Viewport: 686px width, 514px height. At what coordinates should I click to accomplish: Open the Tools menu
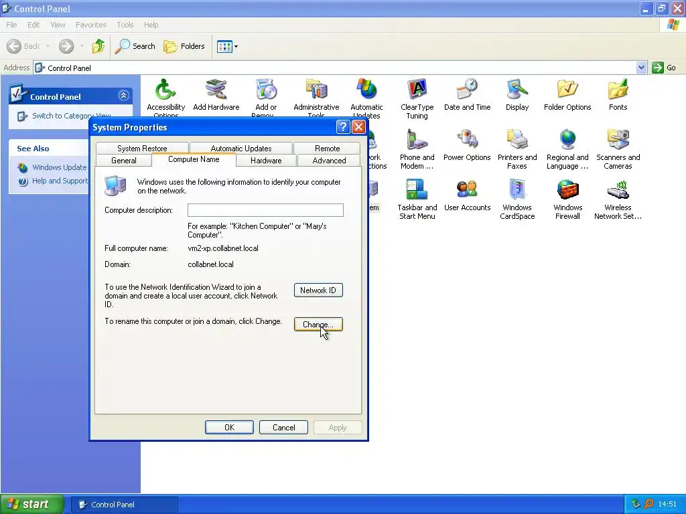125,25
